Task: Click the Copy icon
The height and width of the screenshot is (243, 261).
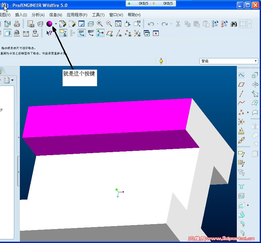Action: click(187, 24)
